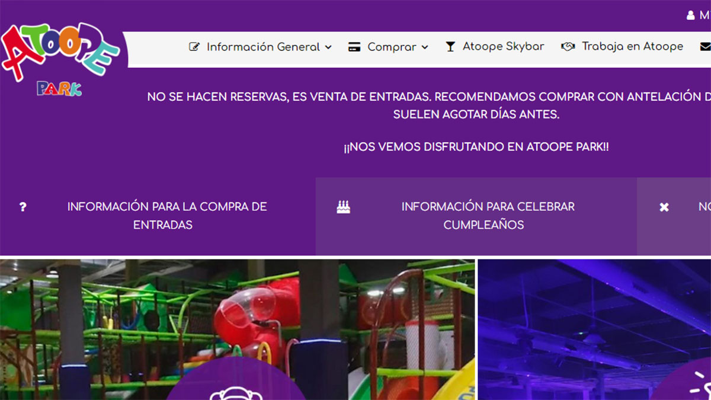
Task: Expand the Información General chevron
Action: [x=328, y=47]
